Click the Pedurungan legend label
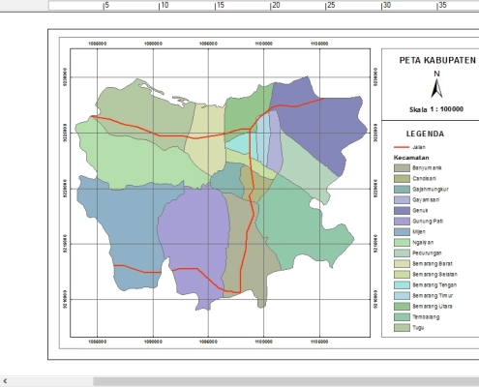 pos(427,253)
